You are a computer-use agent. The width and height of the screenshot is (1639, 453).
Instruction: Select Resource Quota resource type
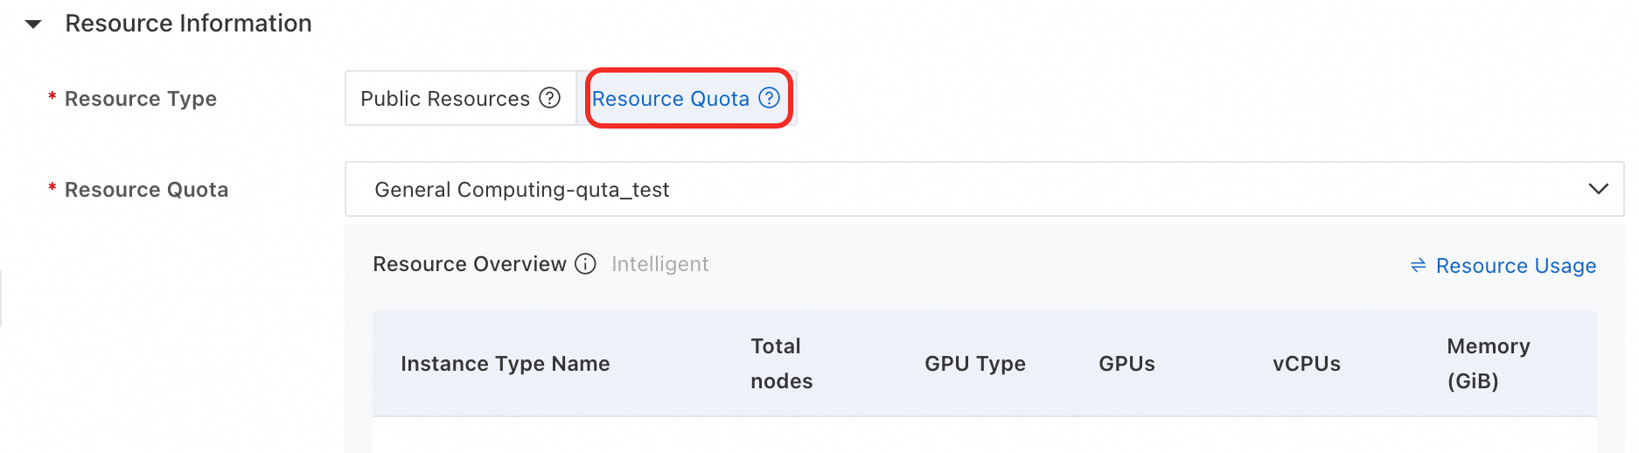[670, 99]
